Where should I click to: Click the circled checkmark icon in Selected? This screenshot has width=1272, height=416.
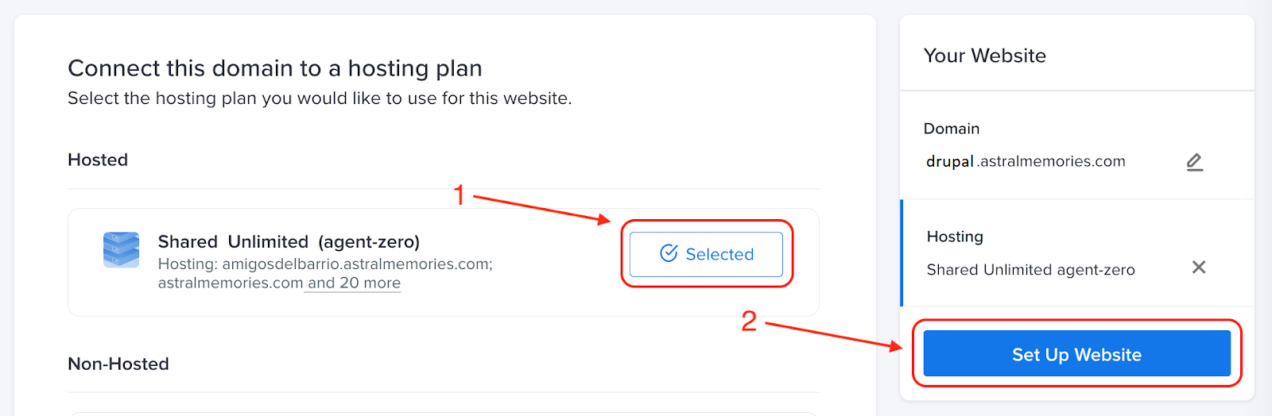(x=669, y=253)
